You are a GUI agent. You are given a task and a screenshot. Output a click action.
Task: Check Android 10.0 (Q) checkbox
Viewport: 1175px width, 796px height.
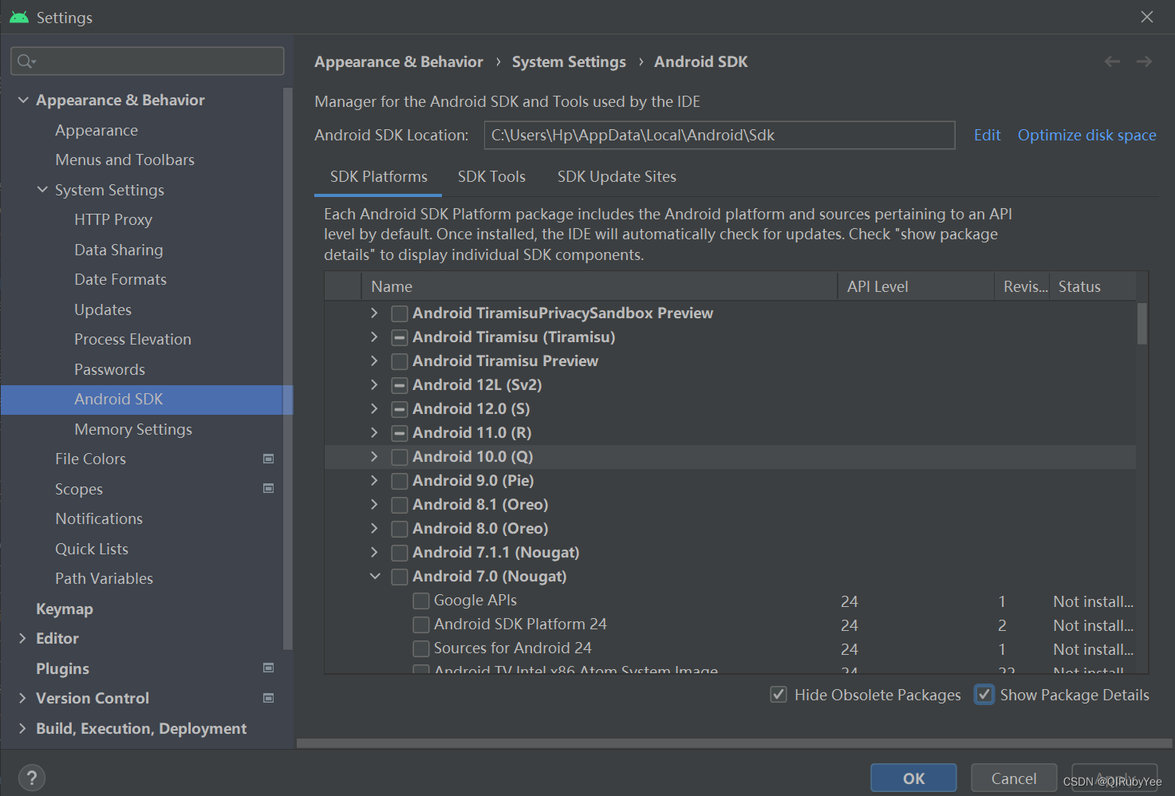[x=400, y=457]
